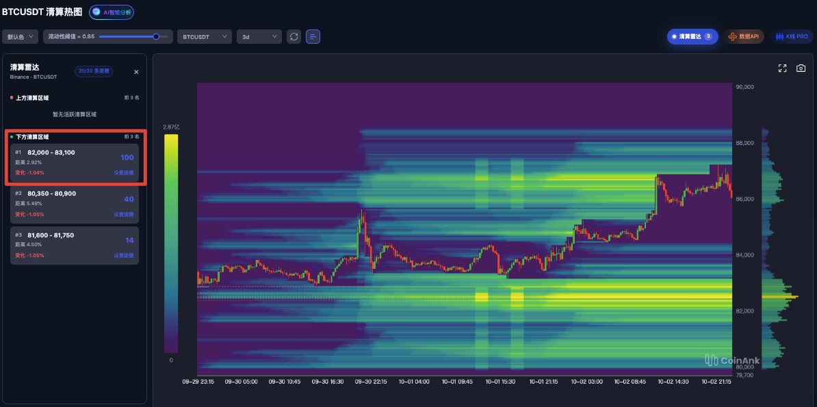Screen dimensions: 817x407
Task: Switch to K线 PRO
Action: 792,36
